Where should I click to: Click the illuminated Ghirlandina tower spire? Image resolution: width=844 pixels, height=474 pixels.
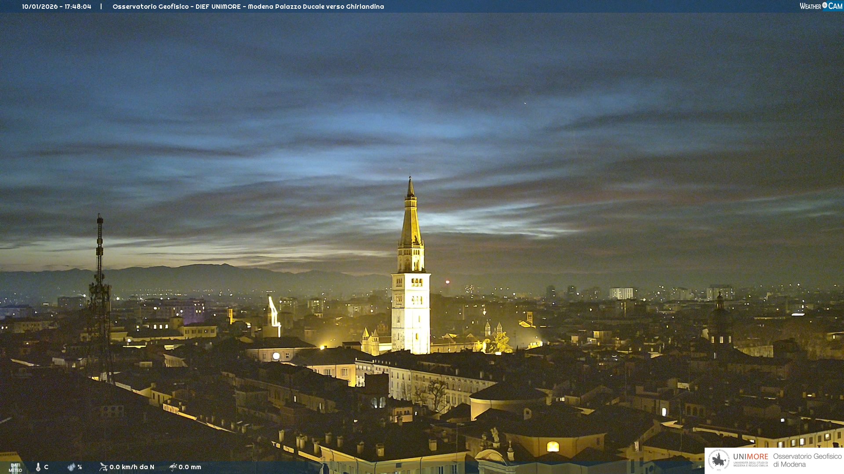tap(411, 219)
